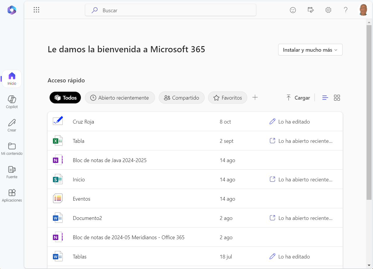Image resolution: width=373 pixels, height=269 pixels.
Task: Click Lo ha editado for Cruz Roja
Action: click(290, 122)
